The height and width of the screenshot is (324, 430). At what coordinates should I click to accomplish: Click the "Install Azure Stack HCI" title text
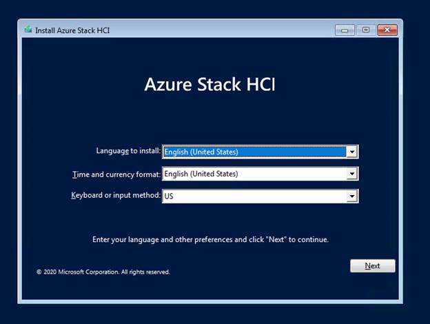pos(72,30)
